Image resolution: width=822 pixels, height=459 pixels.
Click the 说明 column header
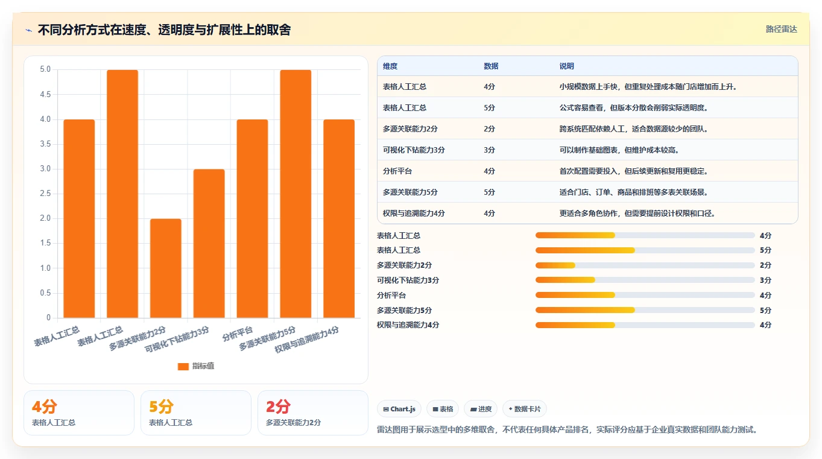click(x=567, y=66)
